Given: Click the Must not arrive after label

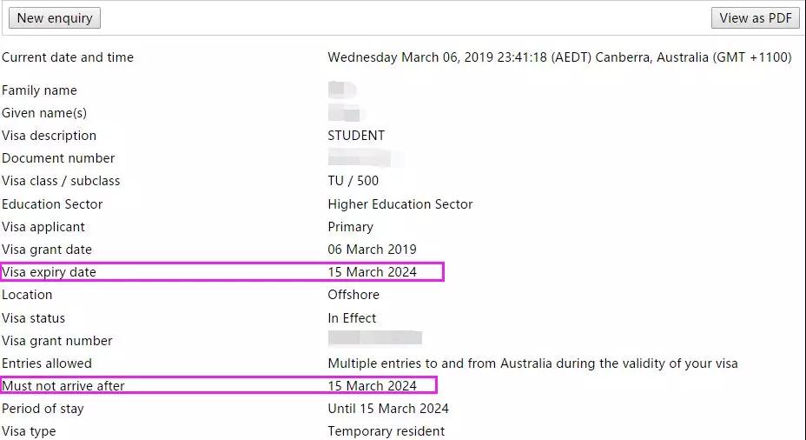Looking at the screenshot, I should (63, 386).
